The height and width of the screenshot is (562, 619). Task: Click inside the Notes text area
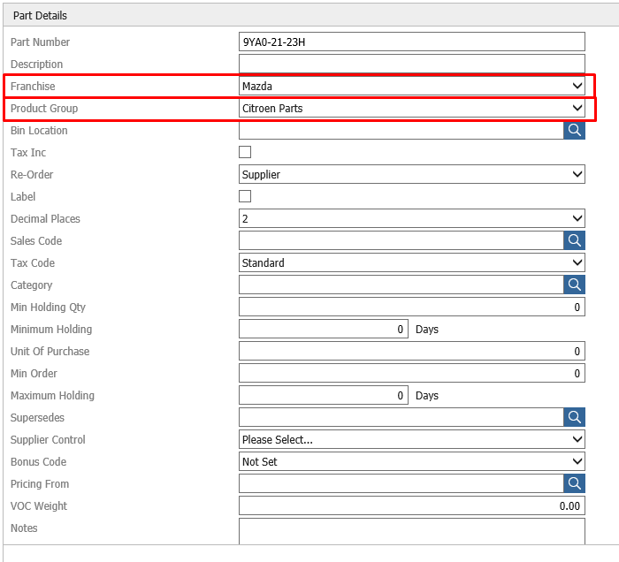(x=412, y=532)
